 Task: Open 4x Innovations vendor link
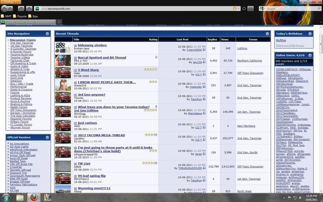click(19, 144)
